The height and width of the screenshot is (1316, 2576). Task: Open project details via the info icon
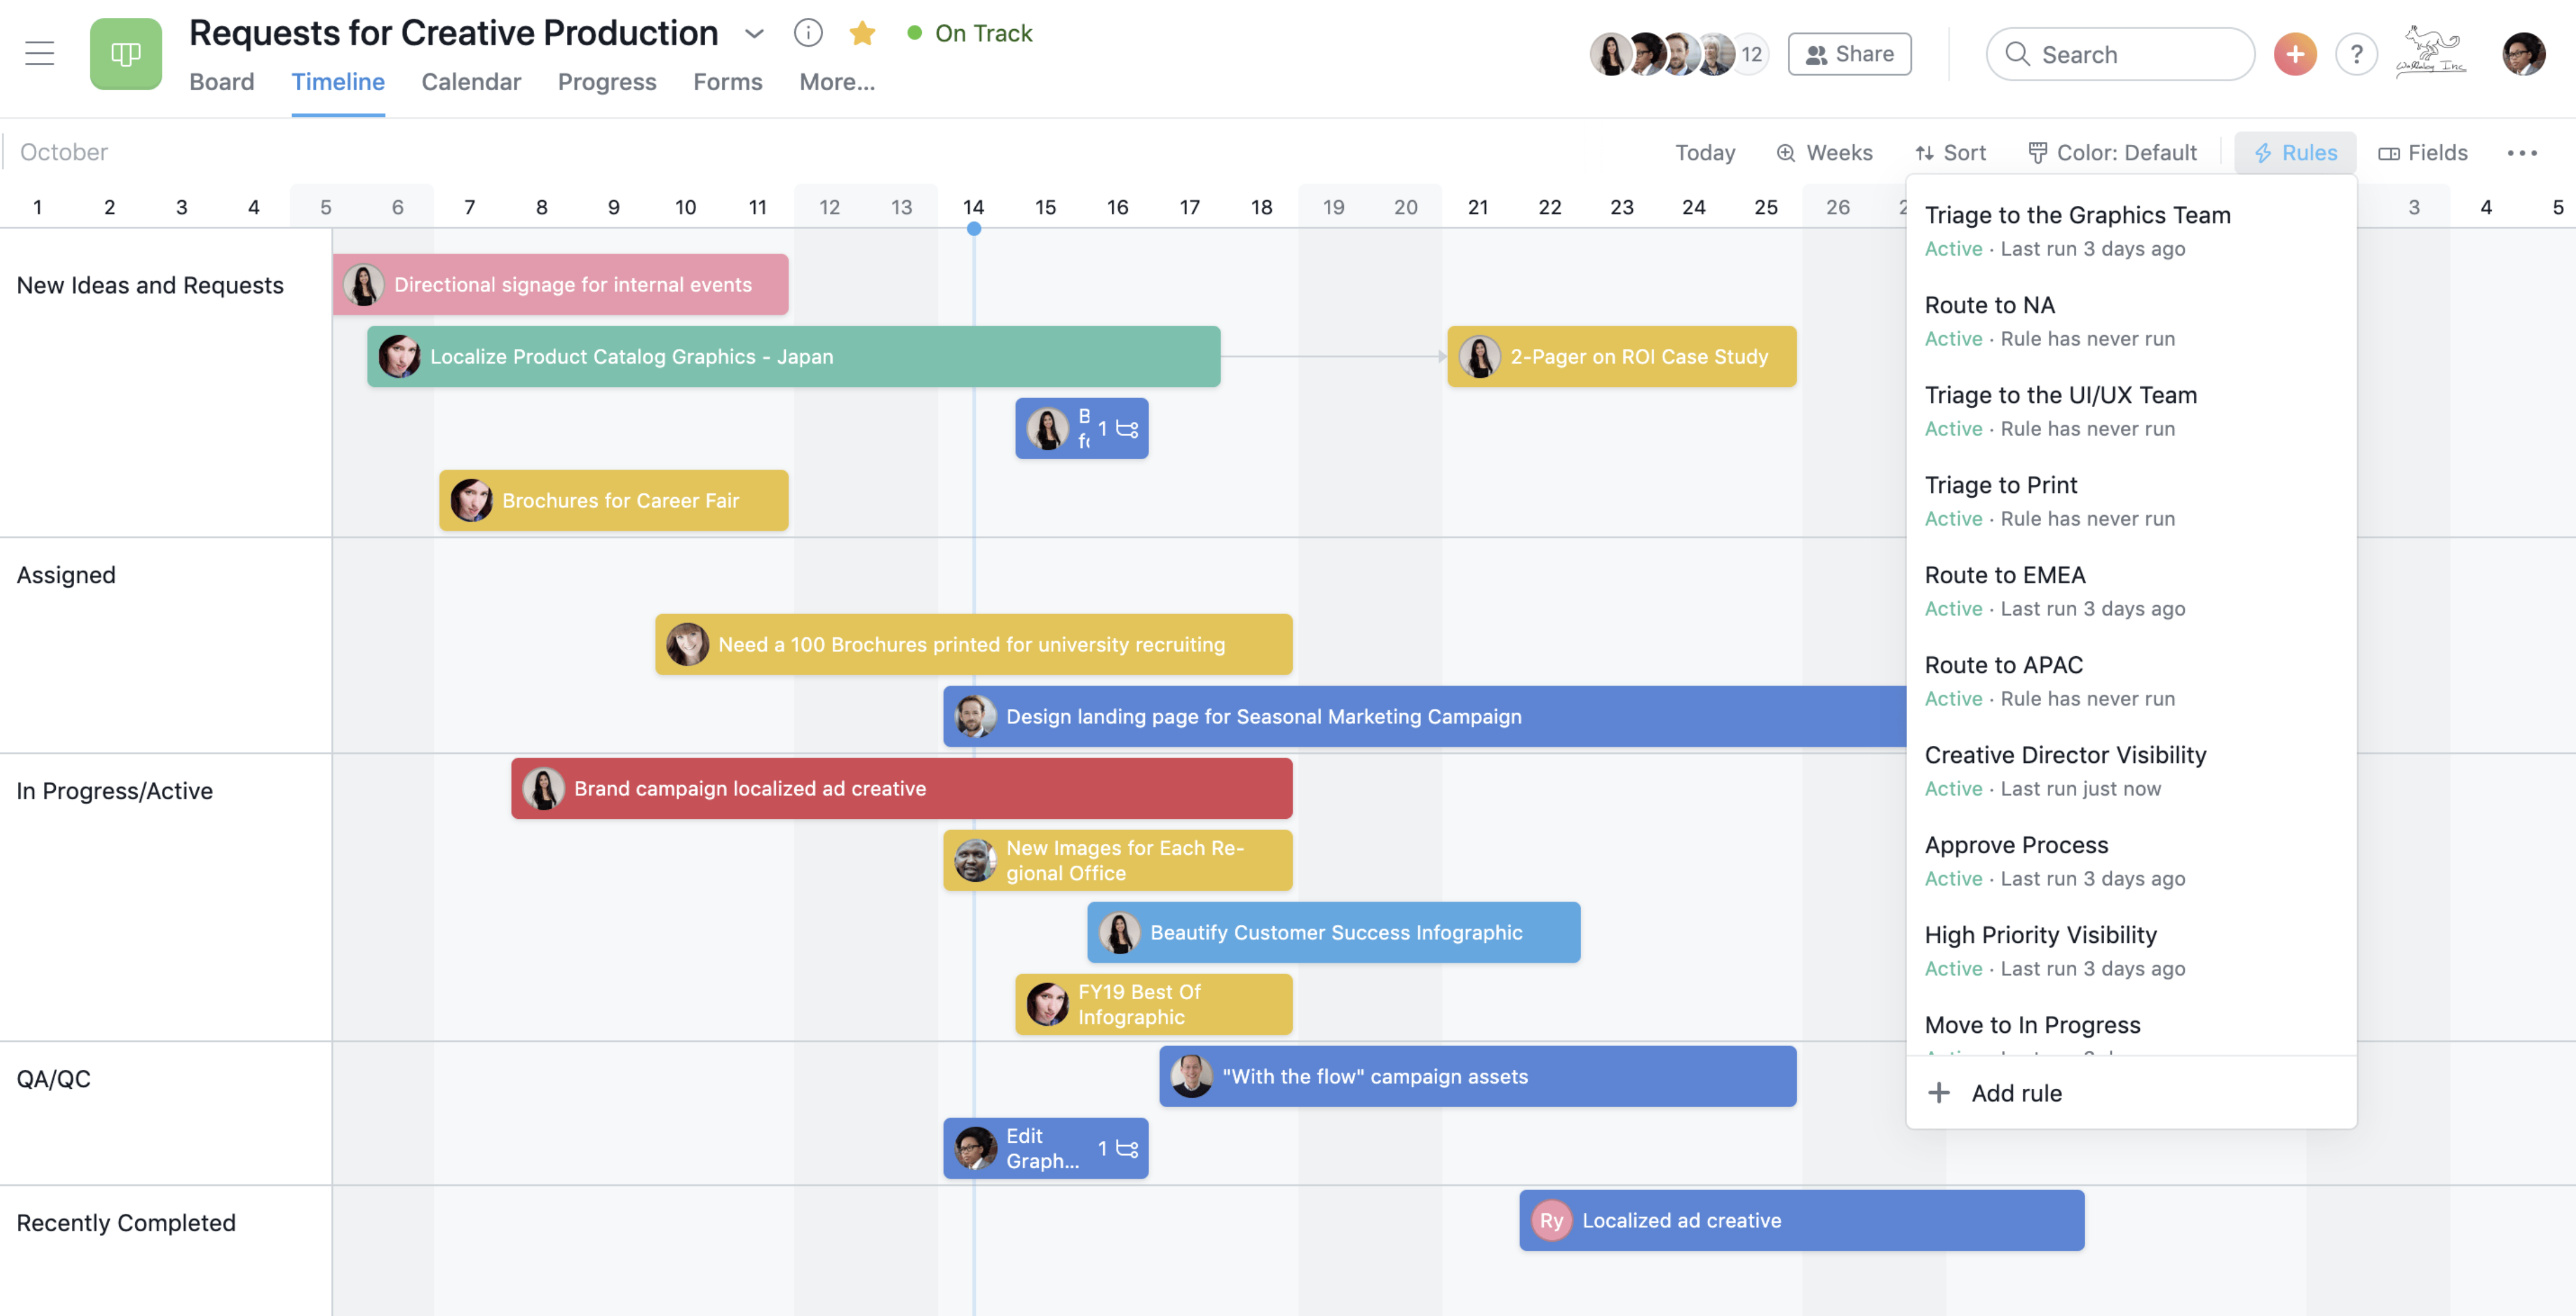click(x=808, y=32)
